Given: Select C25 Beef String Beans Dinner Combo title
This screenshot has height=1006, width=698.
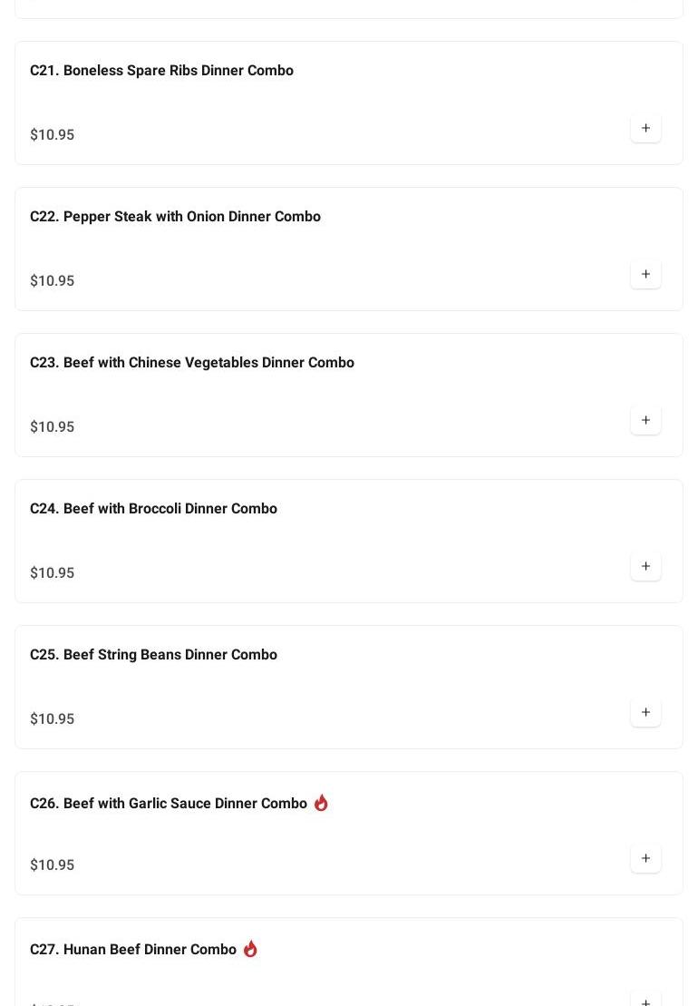Looking at the screenshot, I should [153, 655].
